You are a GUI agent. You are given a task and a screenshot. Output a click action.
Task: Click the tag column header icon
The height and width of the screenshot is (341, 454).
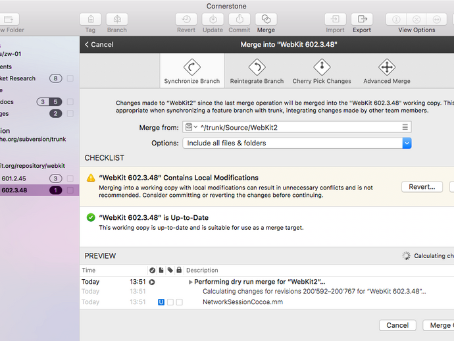click(x=170, y=271)
